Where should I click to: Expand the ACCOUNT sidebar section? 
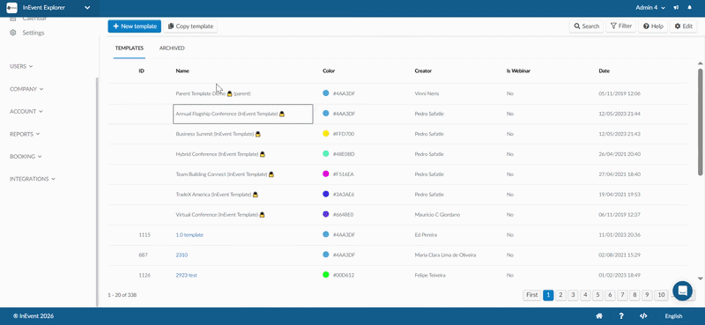tap(26, 112)
